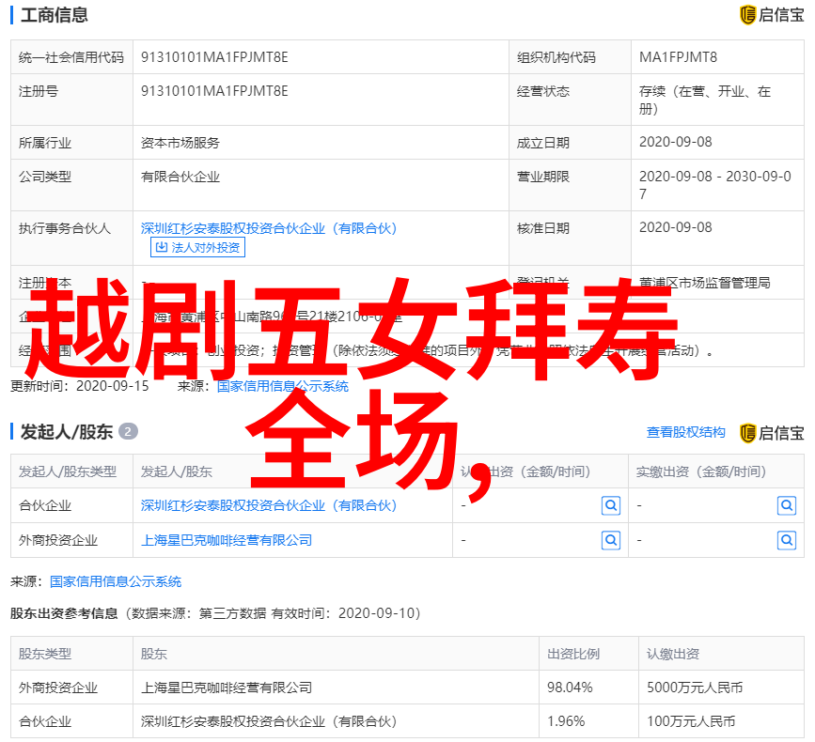The width and height of the screenshot is (815, 742).
Task: Click the search icon for 深圳红杉安泰 认缴出资
Action: pos(611,505)
